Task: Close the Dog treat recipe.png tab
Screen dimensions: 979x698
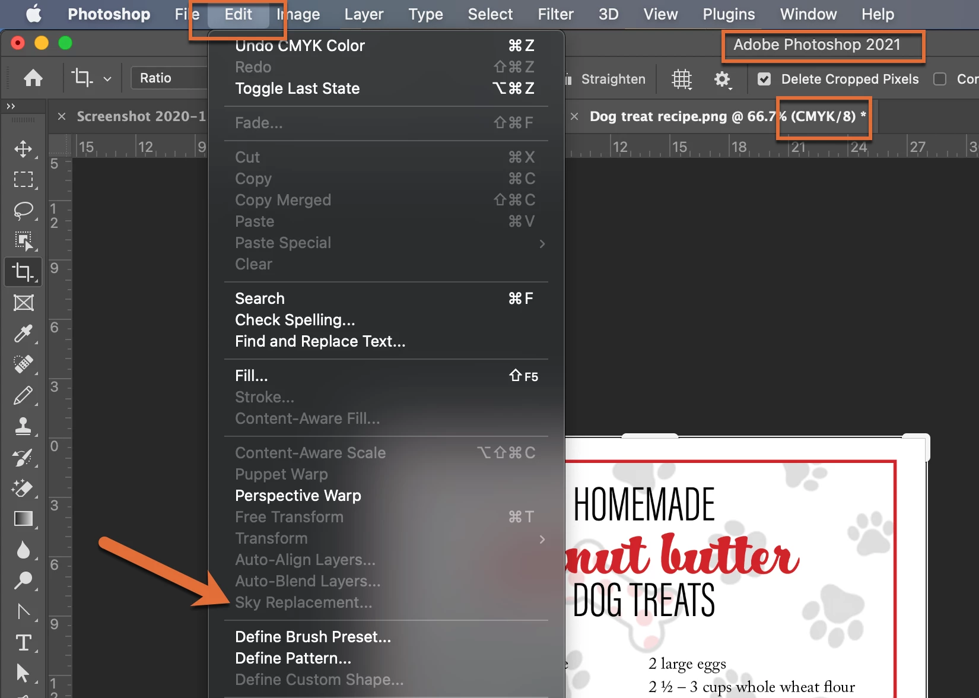Action: [x=574, y=116]
